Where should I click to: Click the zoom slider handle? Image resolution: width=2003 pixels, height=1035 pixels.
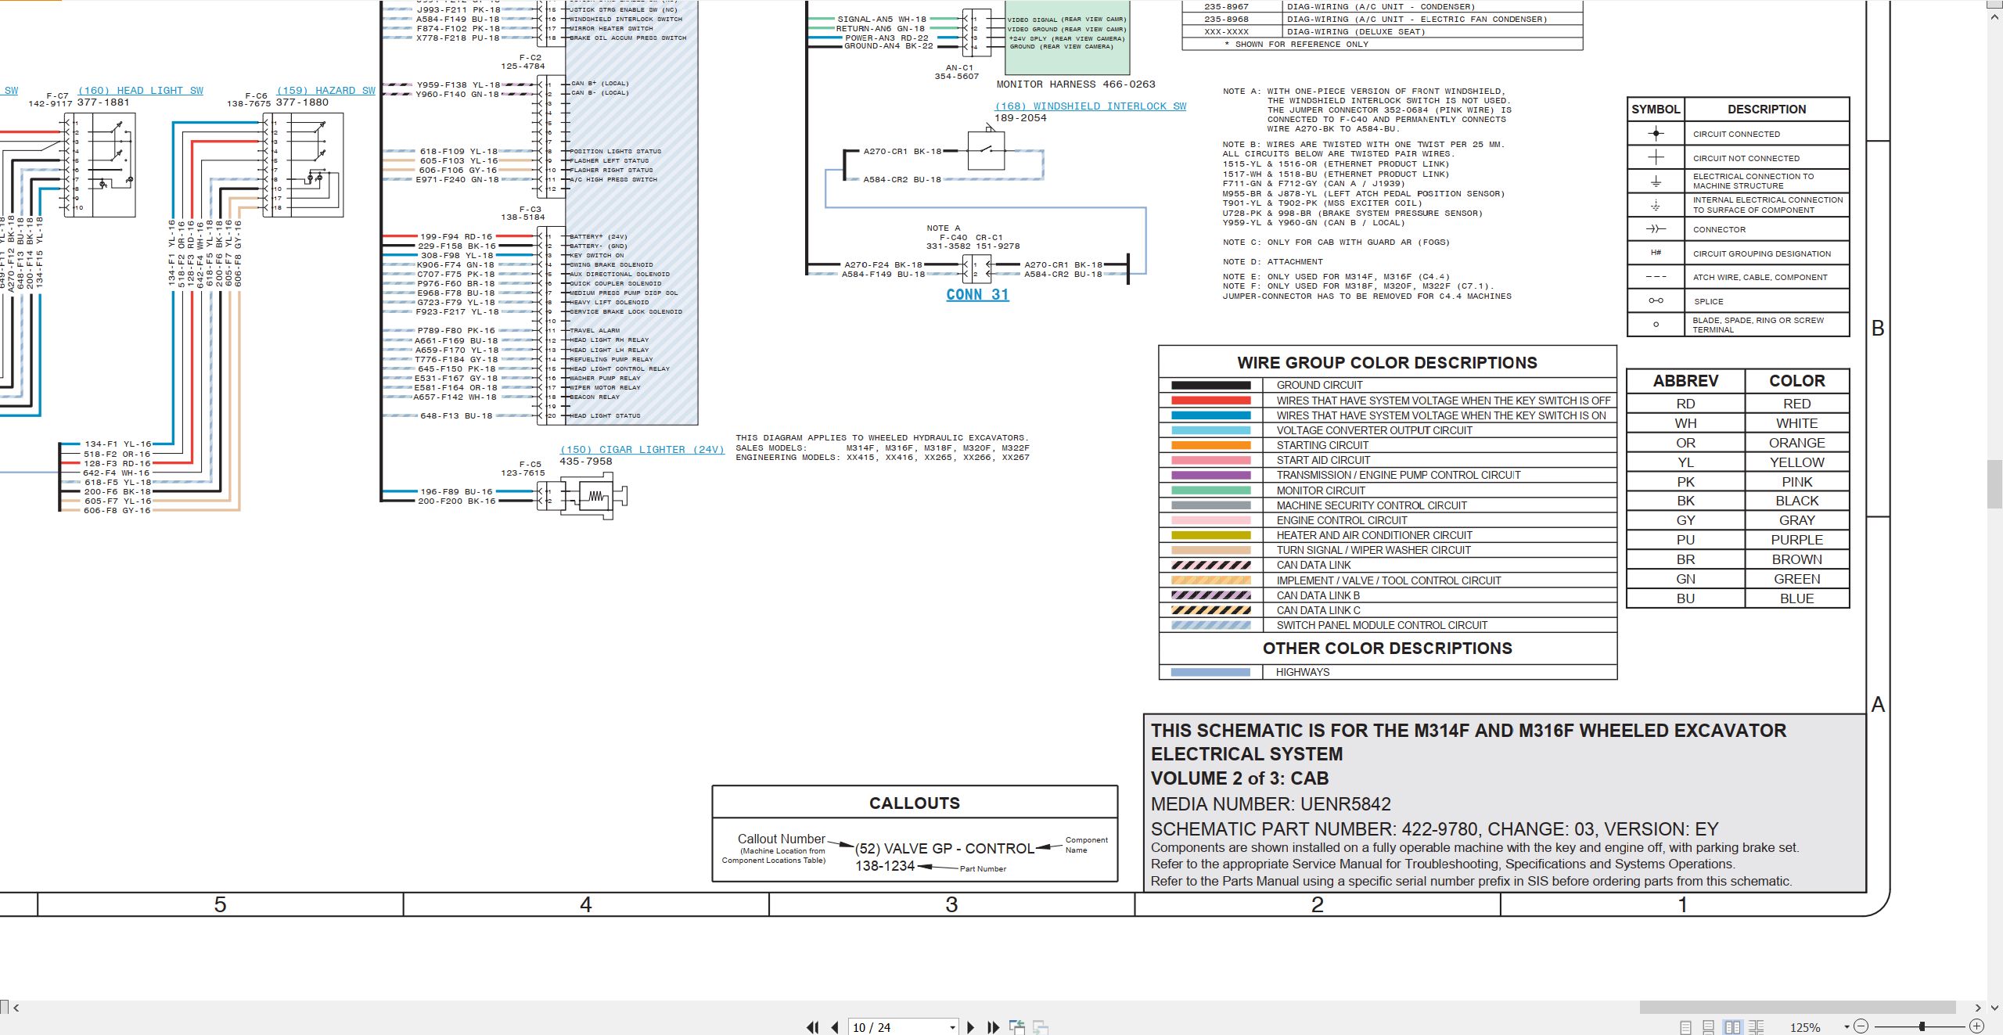(1922, 1026)
